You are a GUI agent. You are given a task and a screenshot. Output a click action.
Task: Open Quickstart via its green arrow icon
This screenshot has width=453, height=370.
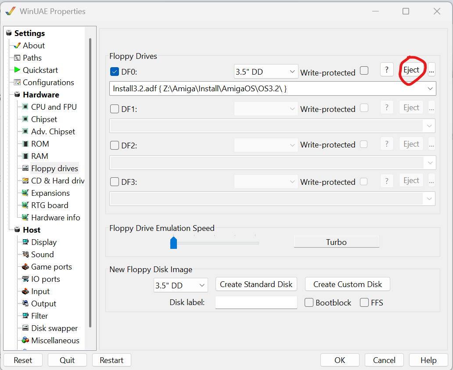[17, 70]
